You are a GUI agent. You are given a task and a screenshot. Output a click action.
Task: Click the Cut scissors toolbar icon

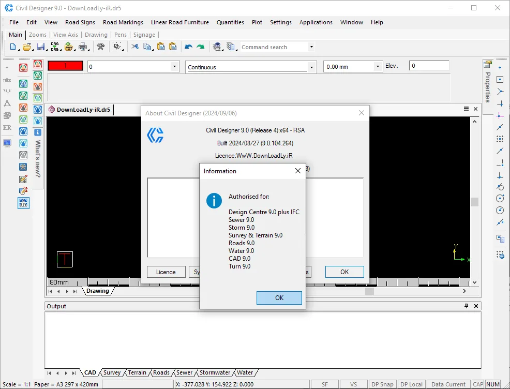point(134,47)
